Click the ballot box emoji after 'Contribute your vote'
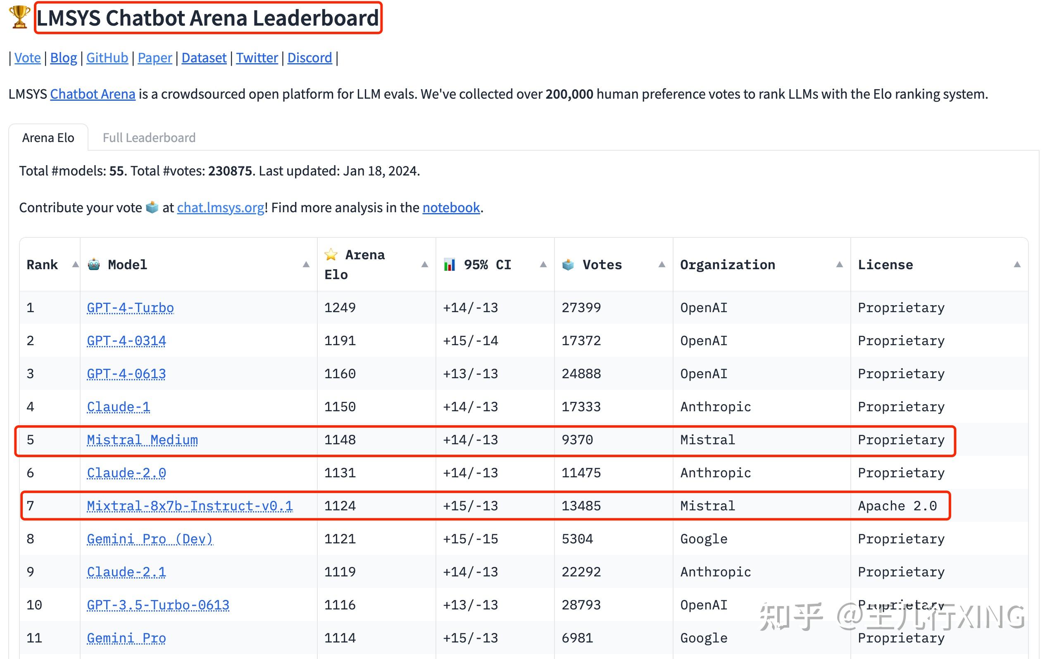Image resolution: width=1052 pixels, height=659 pixels. point(152,207)
